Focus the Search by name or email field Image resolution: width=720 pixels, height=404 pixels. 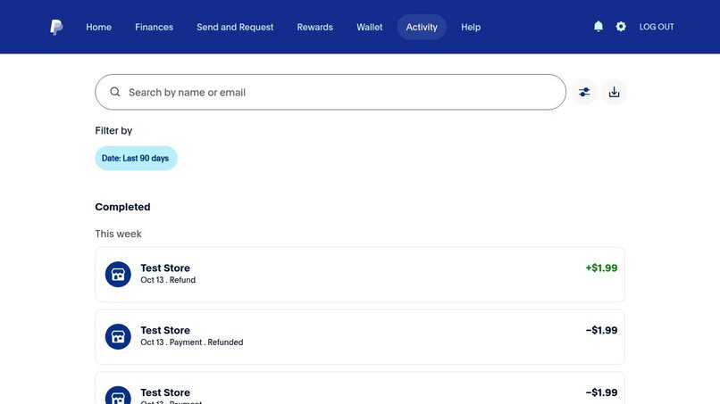(331, 92)
